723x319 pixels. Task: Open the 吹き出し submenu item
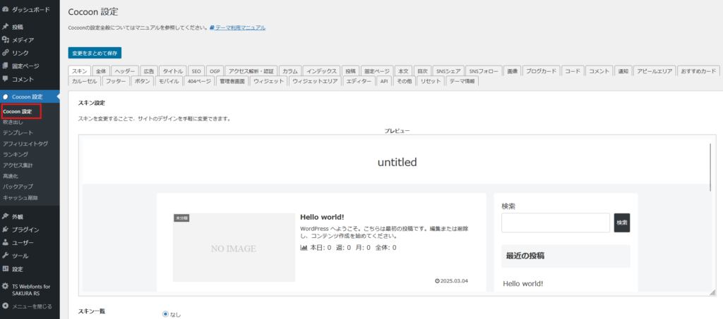pos(13,123)
